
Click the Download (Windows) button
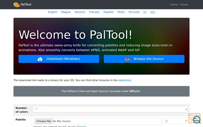tap(59, 59)
